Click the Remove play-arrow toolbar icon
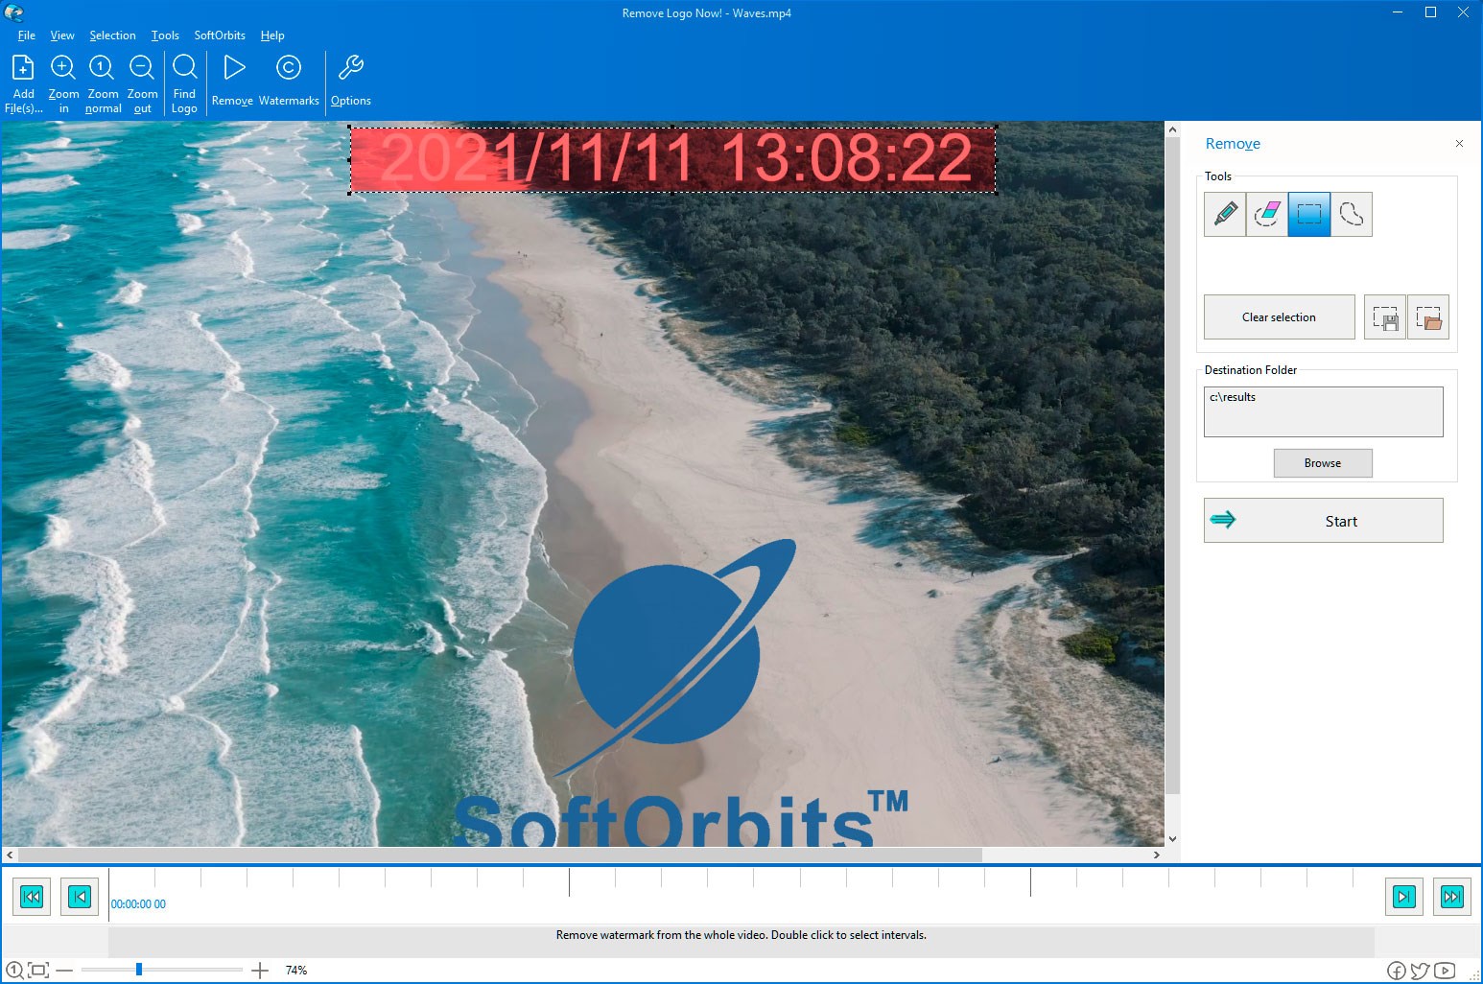This screenshot has height=984, width=1483. pyautogui.click(x=233, y=67)
